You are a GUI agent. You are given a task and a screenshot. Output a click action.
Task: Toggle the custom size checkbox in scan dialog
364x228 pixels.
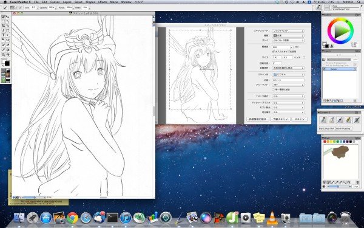click(x=273, y=52)
